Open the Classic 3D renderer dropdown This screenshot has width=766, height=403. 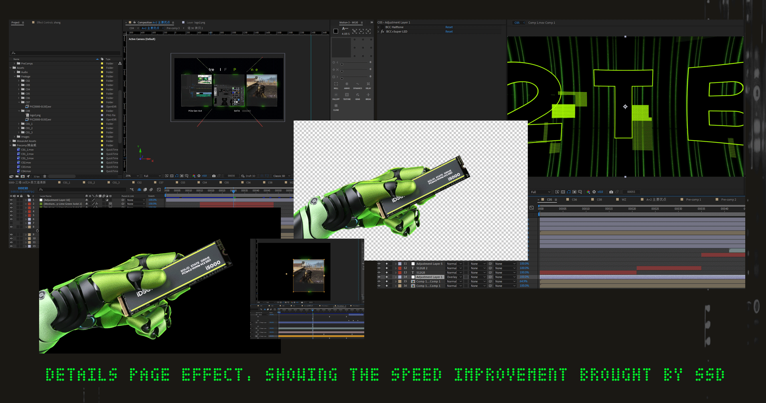(x=282, y=176)
